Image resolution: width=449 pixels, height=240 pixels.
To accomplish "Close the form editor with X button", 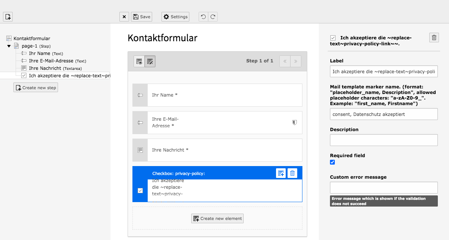I will pyautogui.click(x=124, y=17).
